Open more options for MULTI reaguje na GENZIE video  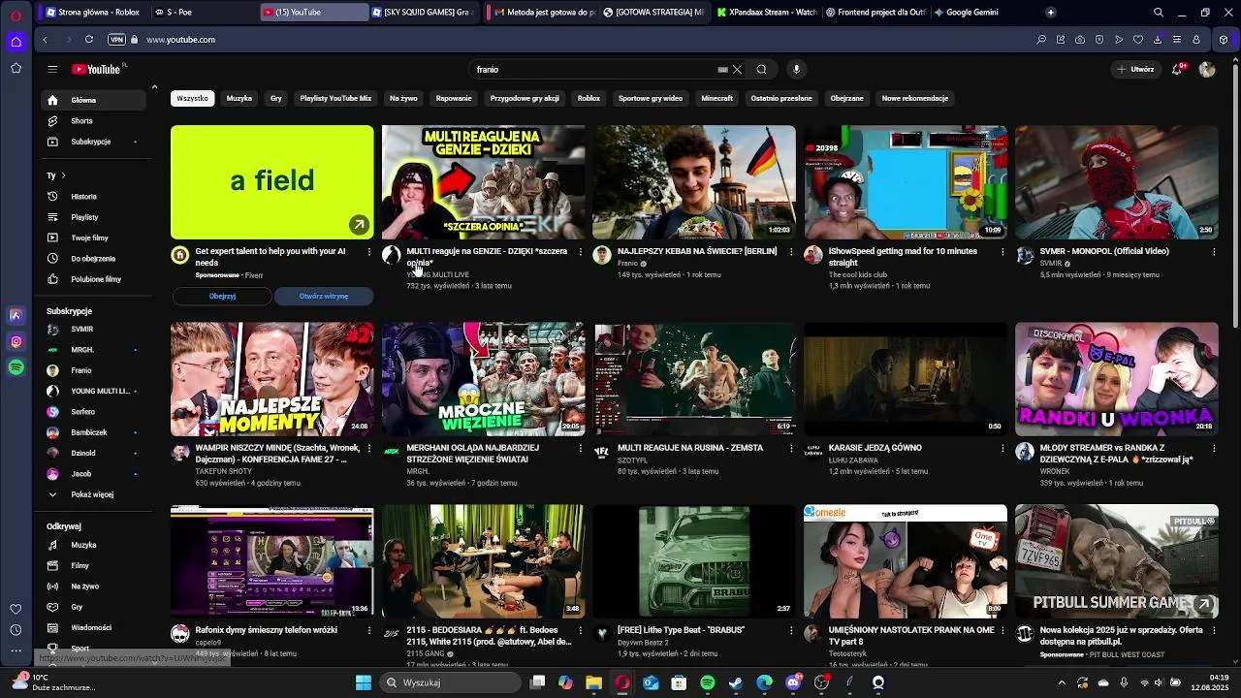pos(580,252)
